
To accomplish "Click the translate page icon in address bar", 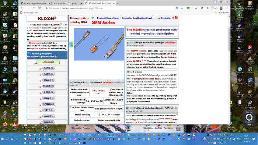I will [177, 8].
